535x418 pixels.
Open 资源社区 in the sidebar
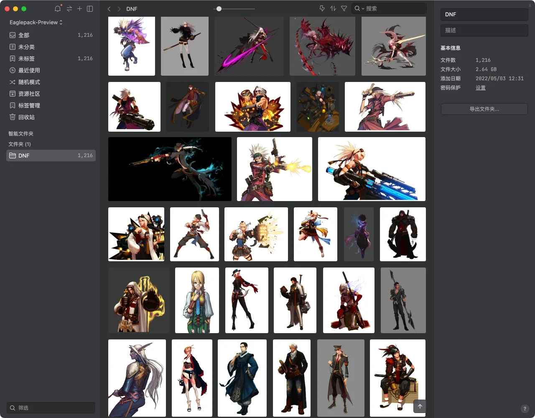pyautogui.click(x=51, y=94)
